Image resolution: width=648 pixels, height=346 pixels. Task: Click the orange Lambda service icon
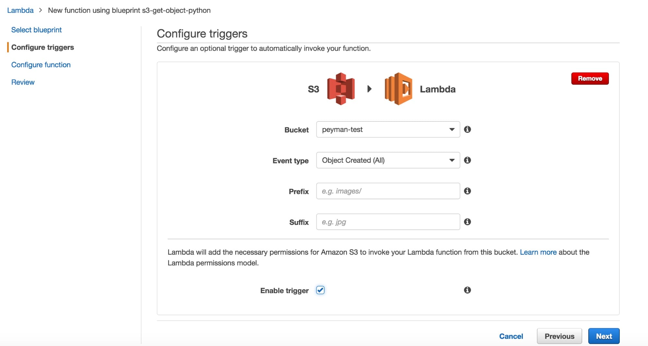click(398, 89)
